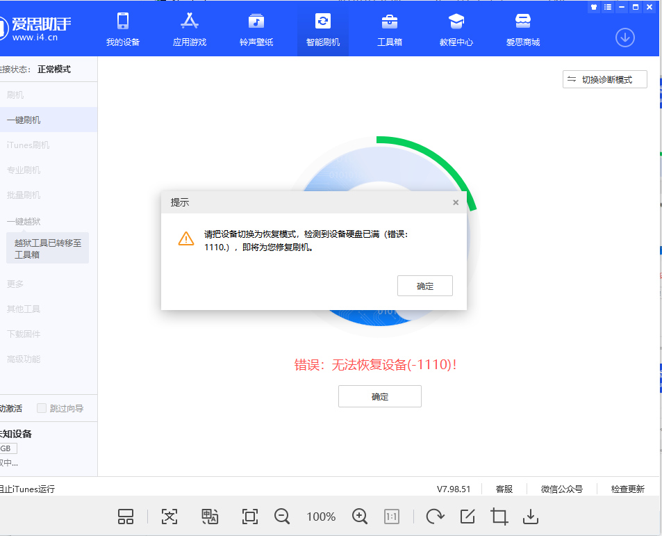This screenshot has width=662, height=536.
Task: Select the crop tool icon
Action: (499, 516)
